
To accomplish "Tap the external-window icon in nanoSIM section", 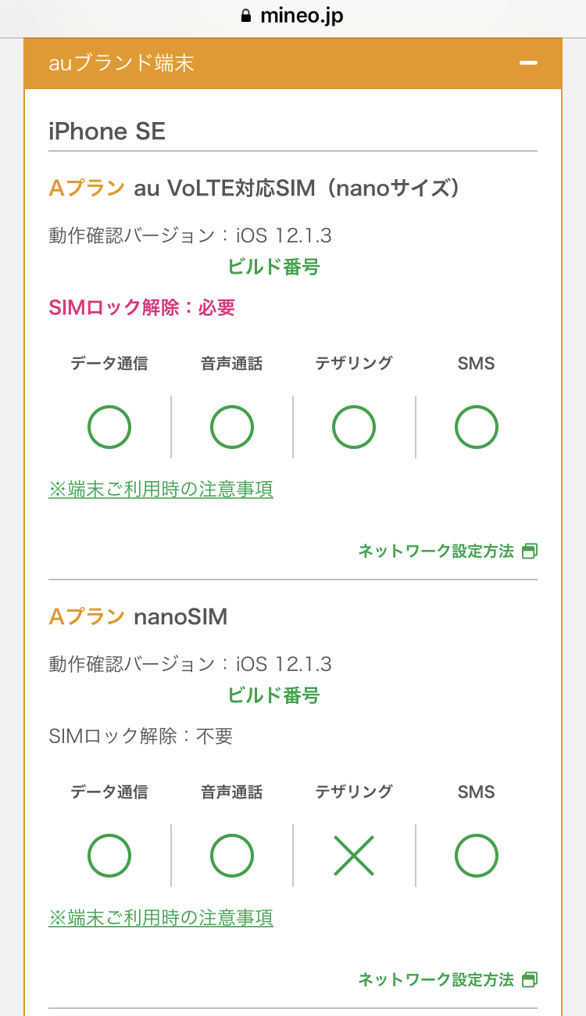I will pyautogui.click(x=530, y=979).
